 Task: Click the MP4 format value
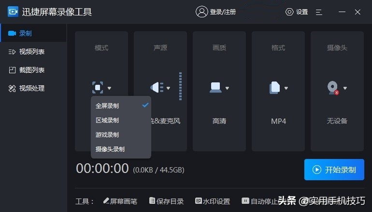(278, 121)
